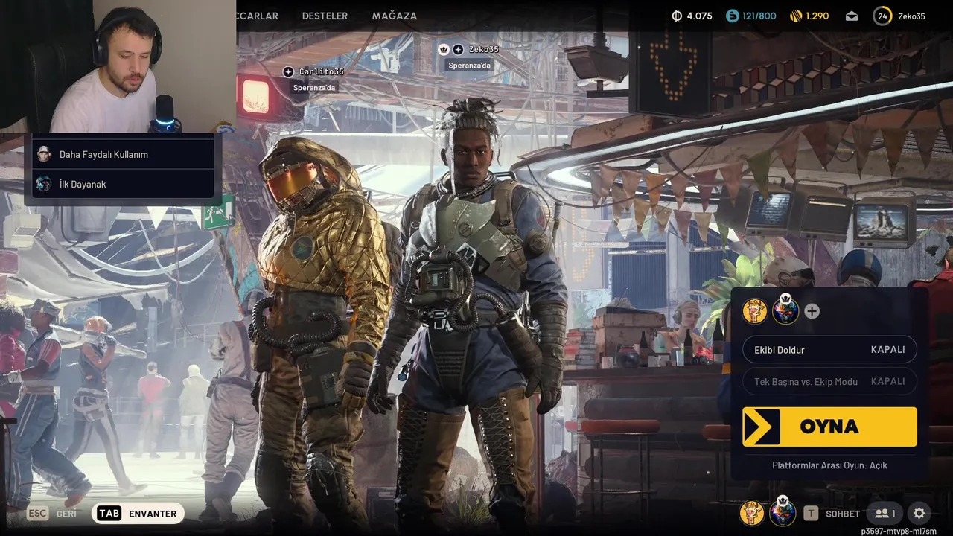Click avatar icon next to İlk Dayanak

(44, 184)
